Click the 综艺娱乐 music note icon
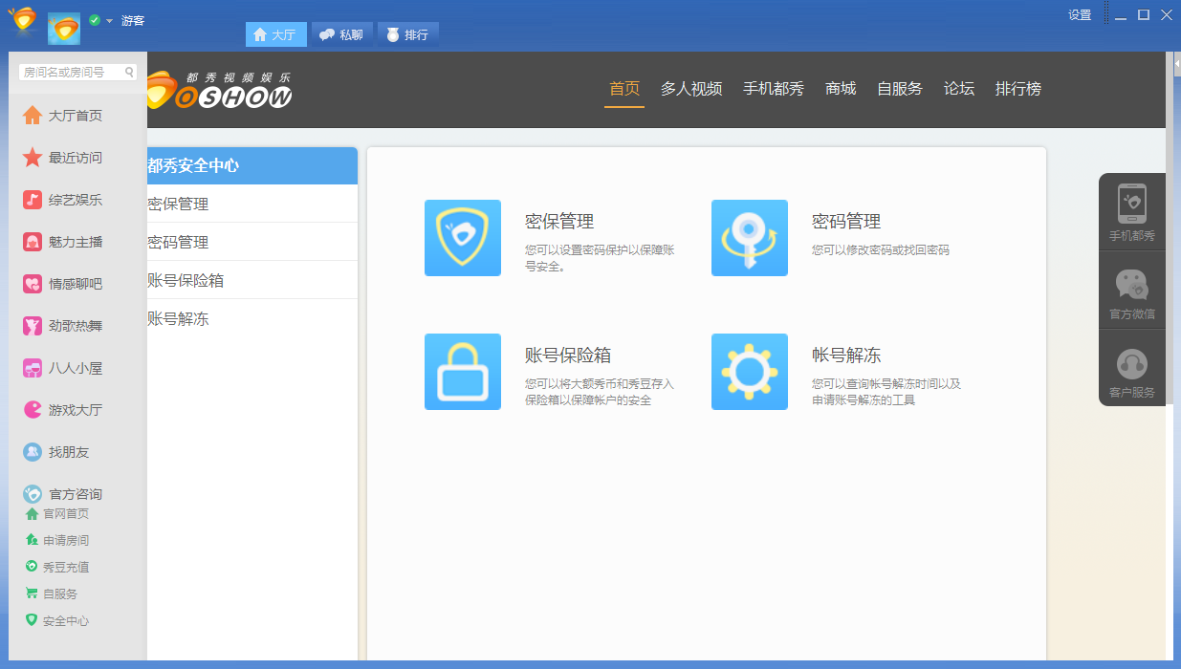This screenshot has height=669, width=1181. (33, 200)
